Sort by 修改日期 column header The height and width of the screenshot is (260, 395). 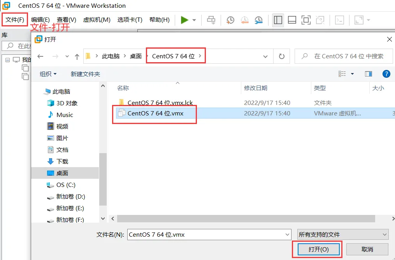pyautogui.click(x=256, y=88)
